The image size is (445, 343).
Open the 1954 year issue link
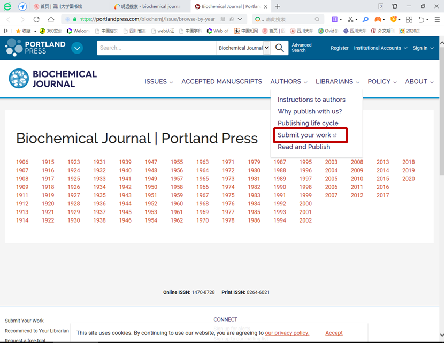click(x=151, y=220)
